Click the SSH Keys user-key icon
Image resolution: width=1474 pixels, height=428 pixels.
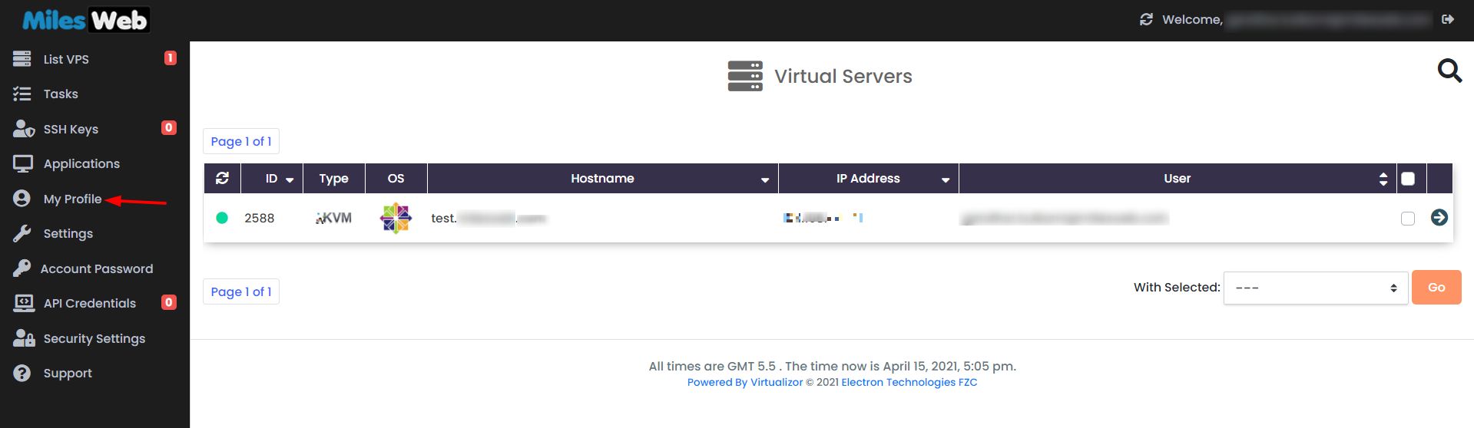tap(23, 129)
